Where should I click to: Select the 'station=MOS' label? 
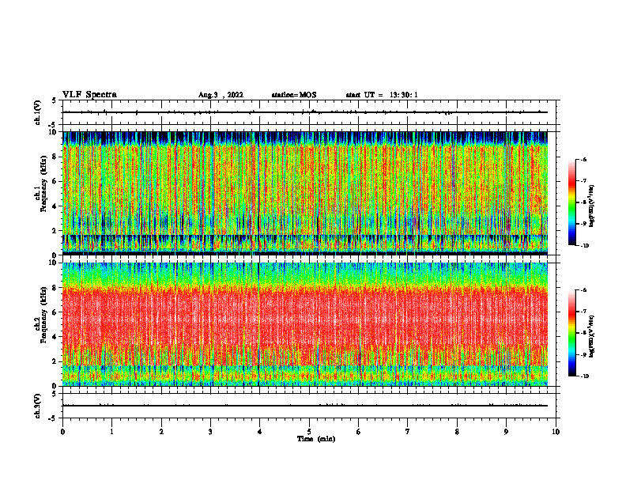(x=294, y=95)
